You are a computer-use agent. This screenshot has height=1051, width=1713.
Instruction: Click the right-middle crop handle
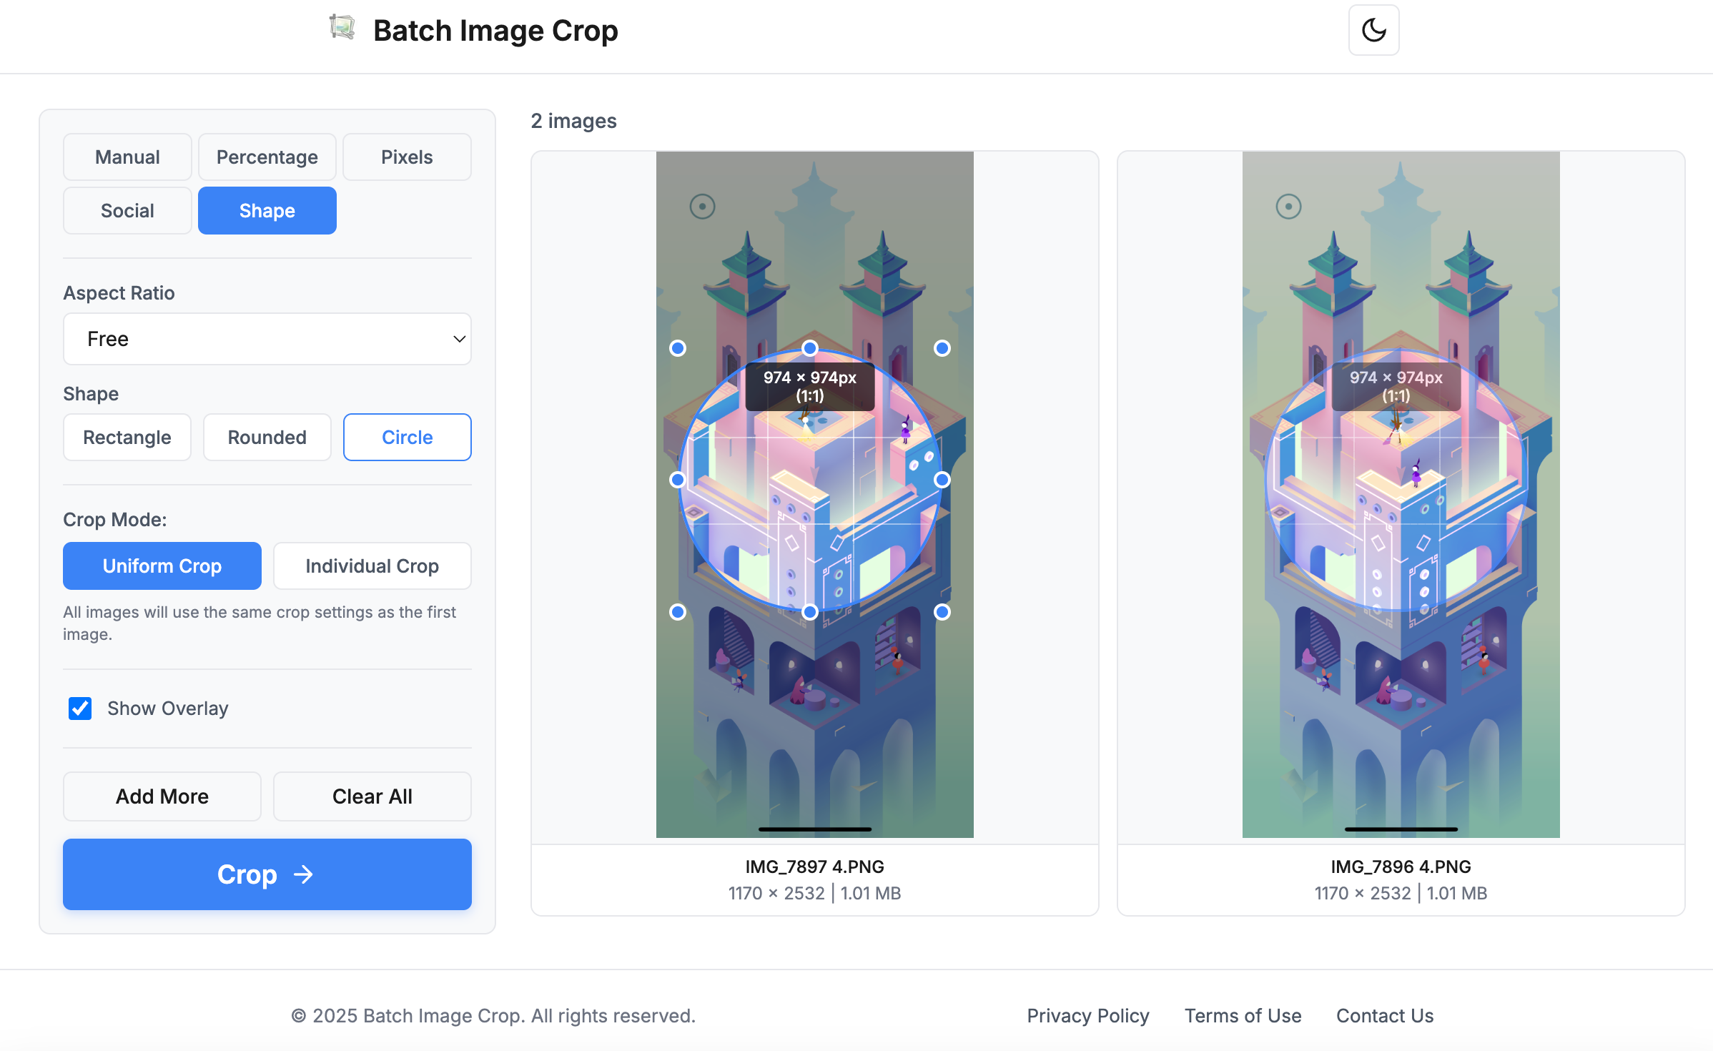pos(942,480)
